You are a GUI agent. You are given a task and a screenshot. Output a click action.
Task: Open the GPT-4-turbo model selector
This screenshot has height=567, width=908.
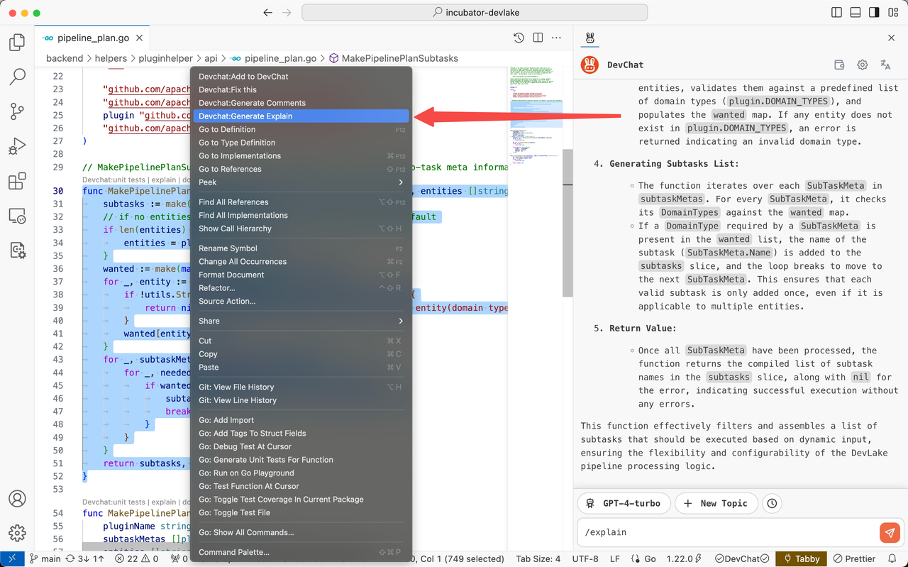[x=624, y=503]
